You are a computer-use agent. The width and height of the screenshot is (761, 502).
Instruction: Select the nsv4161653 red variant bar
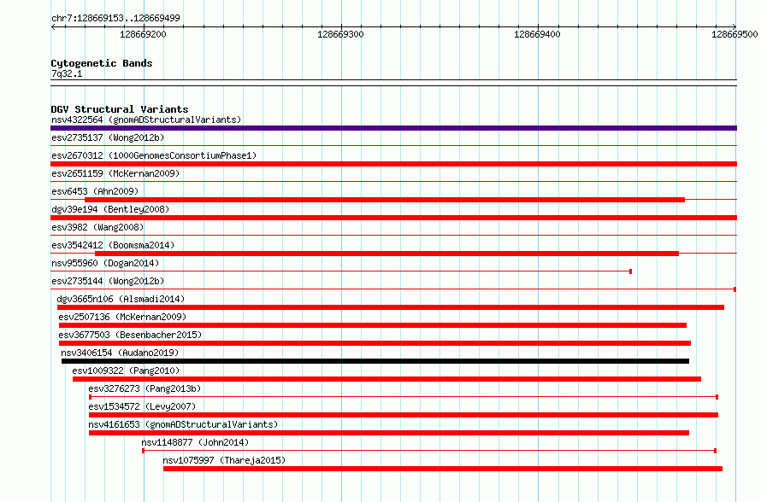(x=389, y=433)
